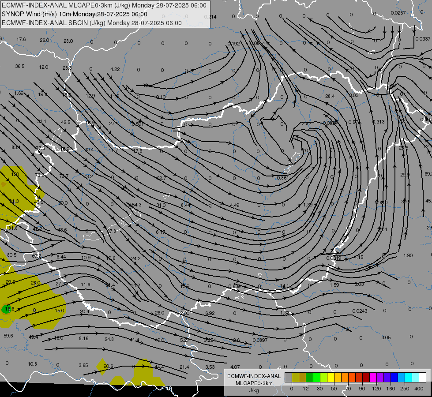Select the grid value 54.3
This screenshot has width=432, height=397.
(137, 205)
